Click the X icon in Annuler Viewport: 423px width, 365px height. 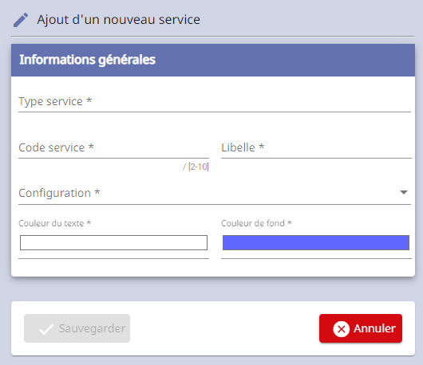pos(342,329)
